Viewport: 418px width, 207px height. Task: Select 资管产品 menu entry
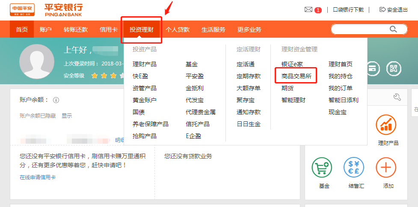pyautogui.click(x=145, y=88)
